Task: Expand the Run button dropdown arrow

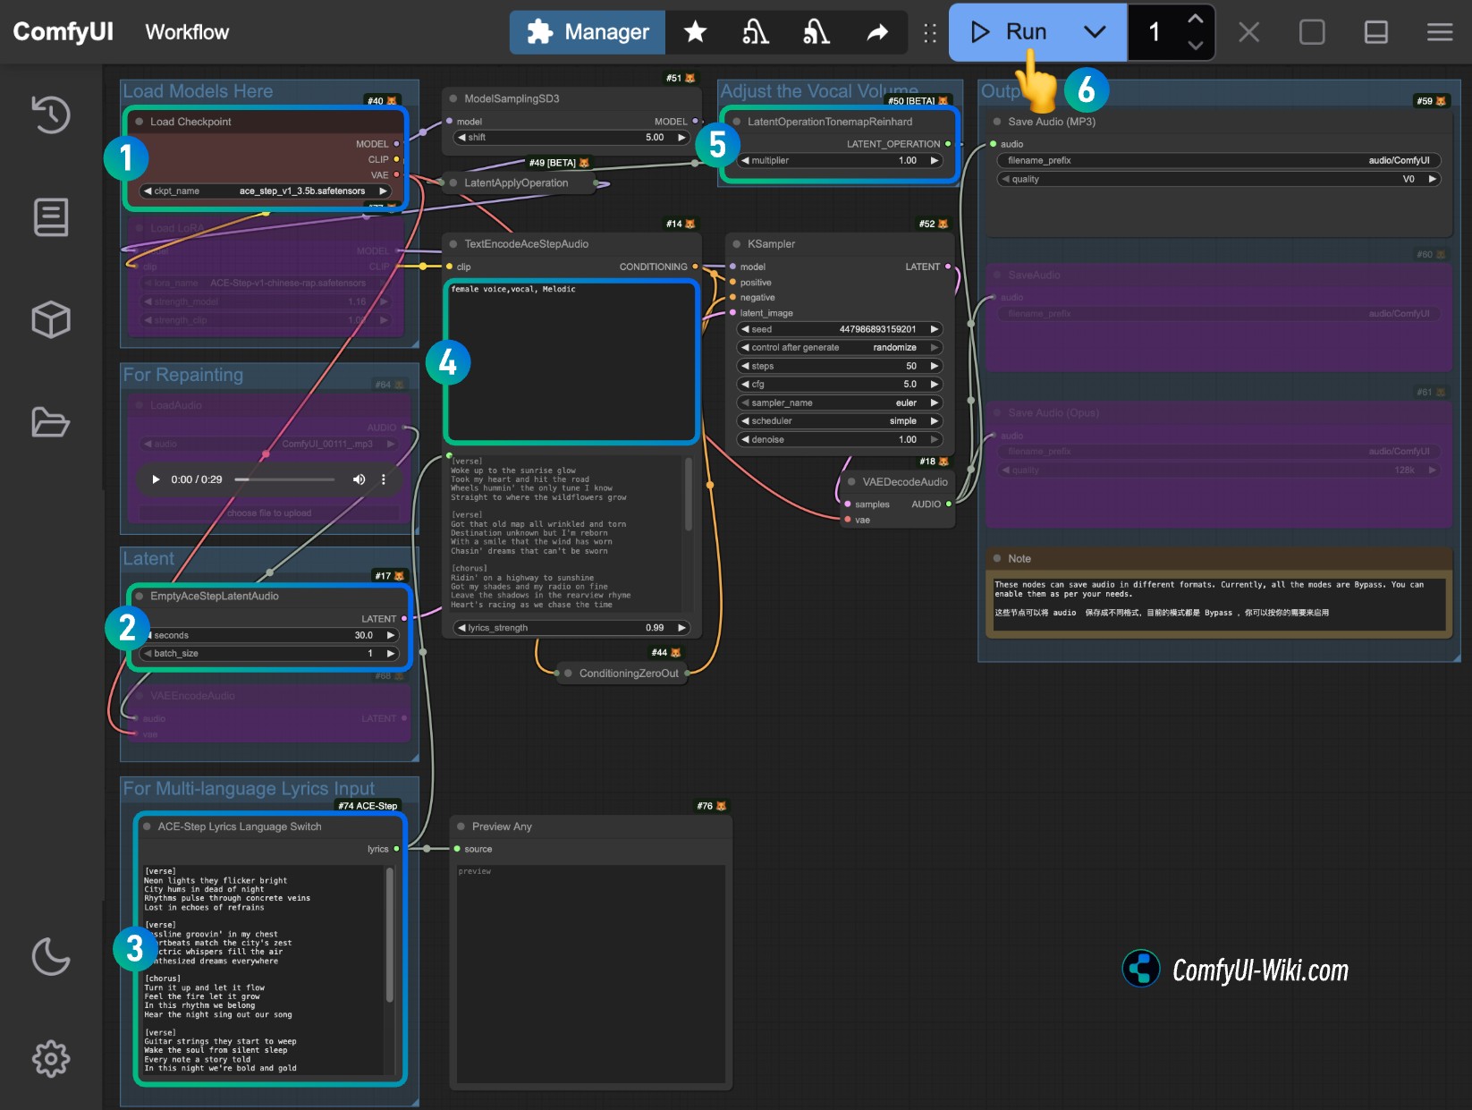Action: [1095, 33]
